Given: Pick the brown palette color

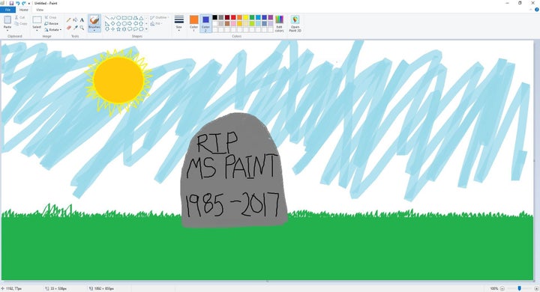Looking at the screenshot, I should [x=227, y=23].
